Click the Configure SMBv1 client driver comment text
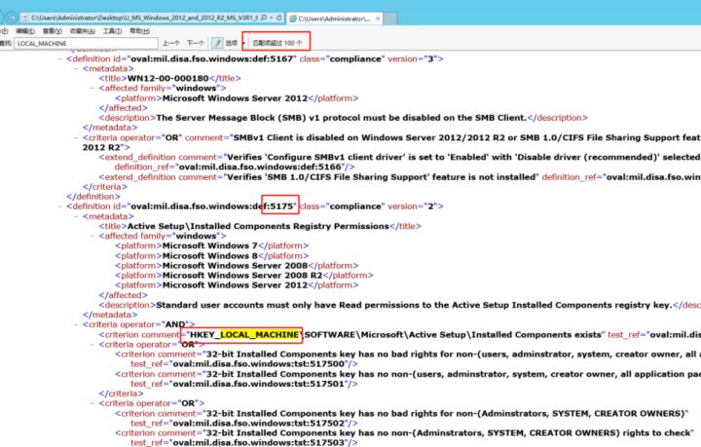Screen dimensions: 701x447 point(463,158)
